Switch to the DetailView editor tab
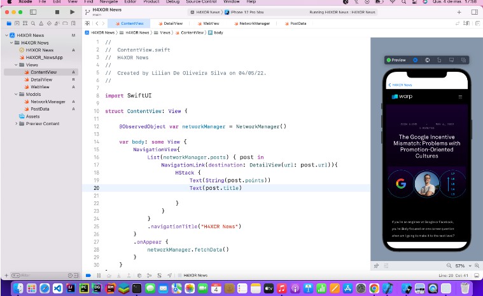Image resolution: width=483 pixels, height=296 pixels. tap(169, 24)
